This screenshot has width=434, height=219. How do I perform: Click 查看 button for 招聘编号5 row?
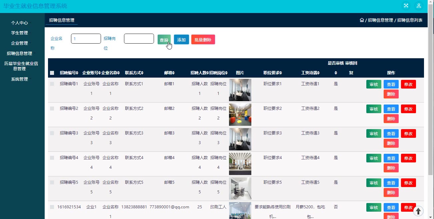tap(391, 183)
